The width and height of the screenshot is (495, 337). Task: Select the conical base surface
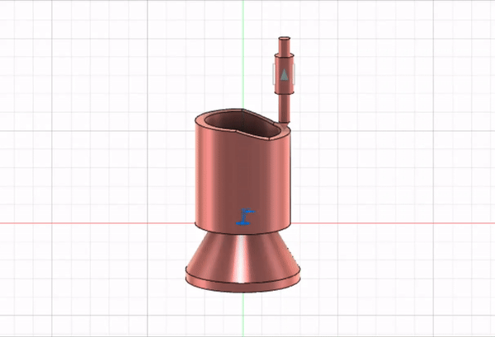pyautogui.click(x=243, y=256)
